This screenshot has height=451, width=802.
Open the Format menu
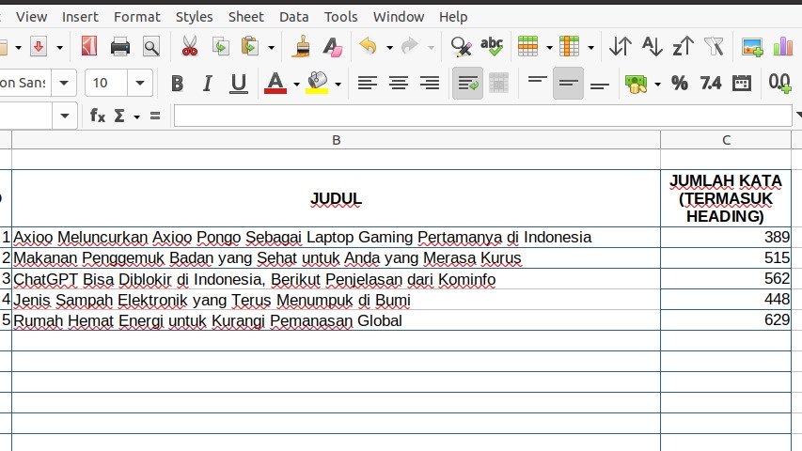point(137,17)
